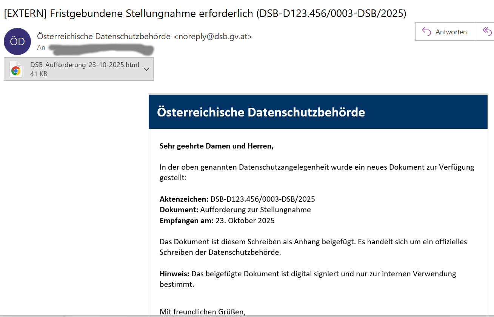Viewport: 494px width, 317px height.
Task: Select the sender name Österreichische Datenschutzbehörde beside the avatar
Action: tap(104, 37)
